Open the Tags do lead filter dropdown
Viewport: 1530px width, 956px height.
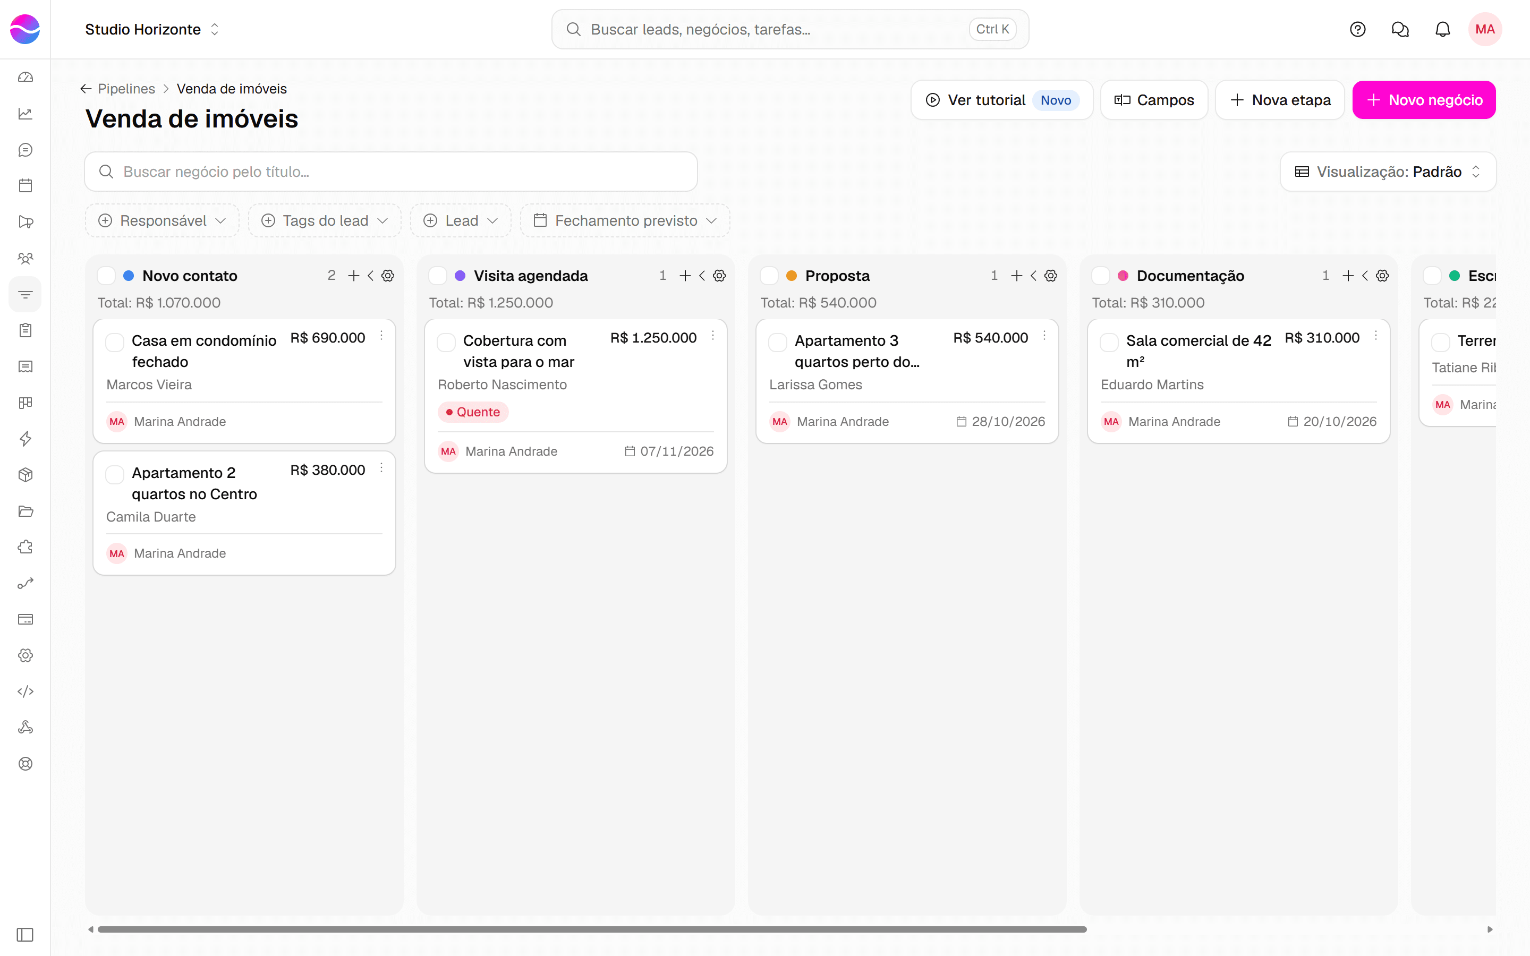[x=325, y=220]
